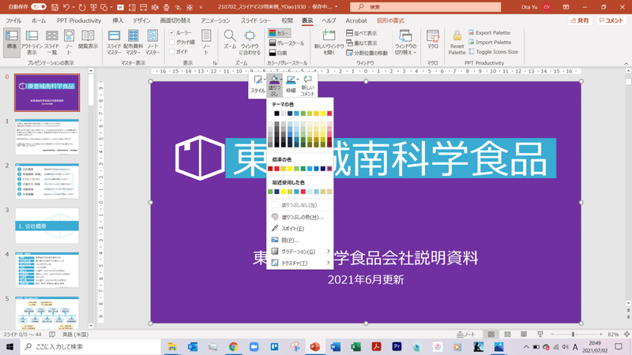The image size is (632, 355).
Task: Switch to Slide Sorter in status bar
Action: click(x=507, y=334)
